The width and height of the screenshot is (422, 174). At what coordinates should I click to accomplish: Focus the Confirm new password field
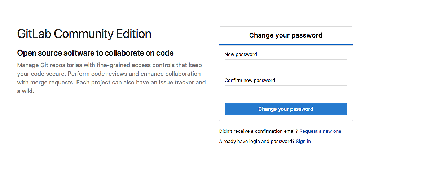click(286, 91)
